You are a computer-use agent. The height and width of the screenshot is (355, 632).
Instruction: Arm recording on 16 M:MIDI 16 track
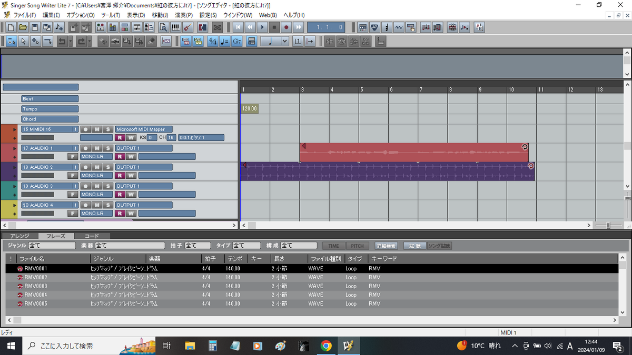tap(87, 129)
